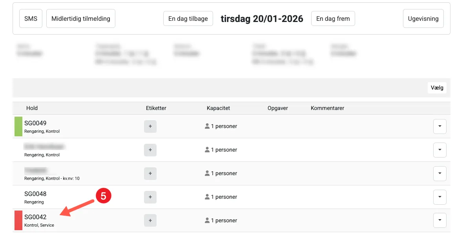Click plus icon on second Rengøring, Kontrol row
The height and width of the screenshot is (240, 454).
(x=150, y=150)
